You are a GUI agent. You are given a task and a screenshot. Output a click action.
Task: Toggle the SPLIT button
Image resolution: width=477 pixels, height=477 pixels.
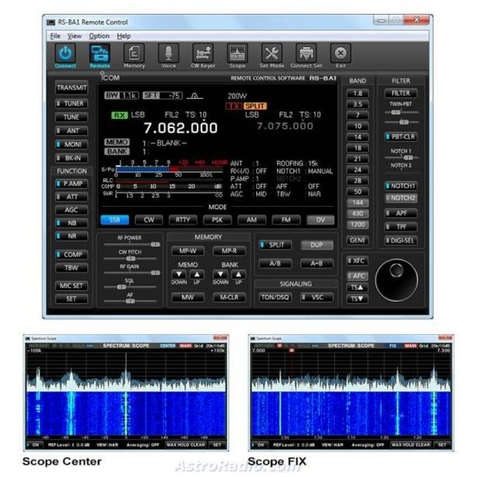275,245
